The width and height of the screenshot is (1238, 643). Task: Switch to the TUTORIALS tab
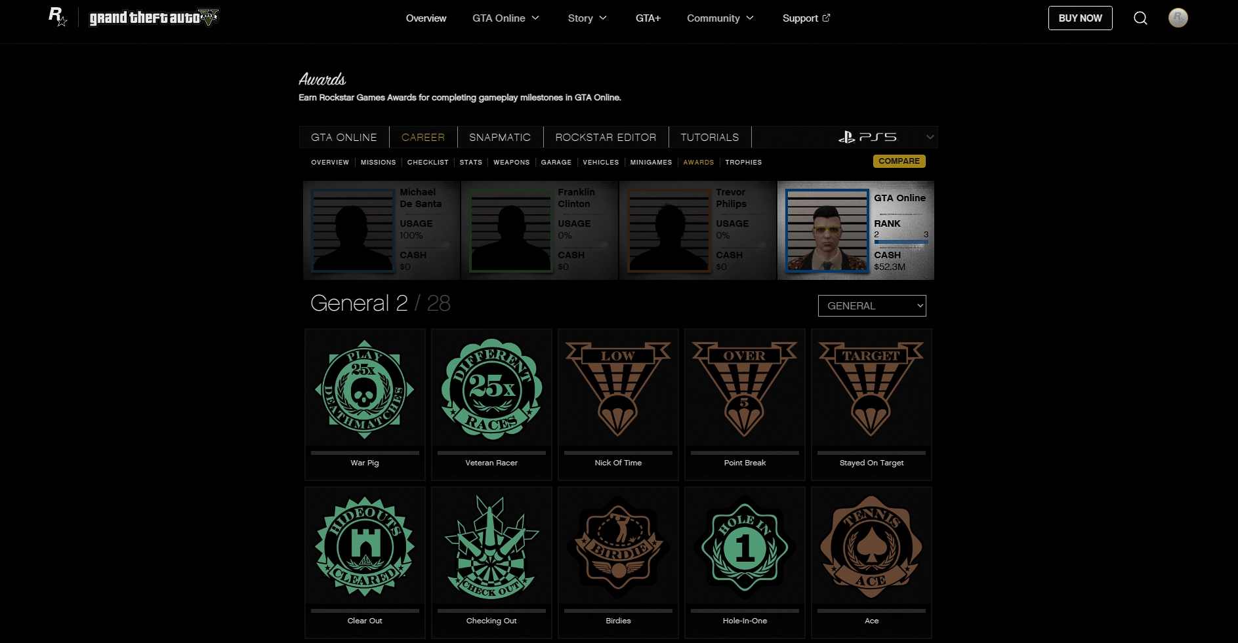(709, 137)
